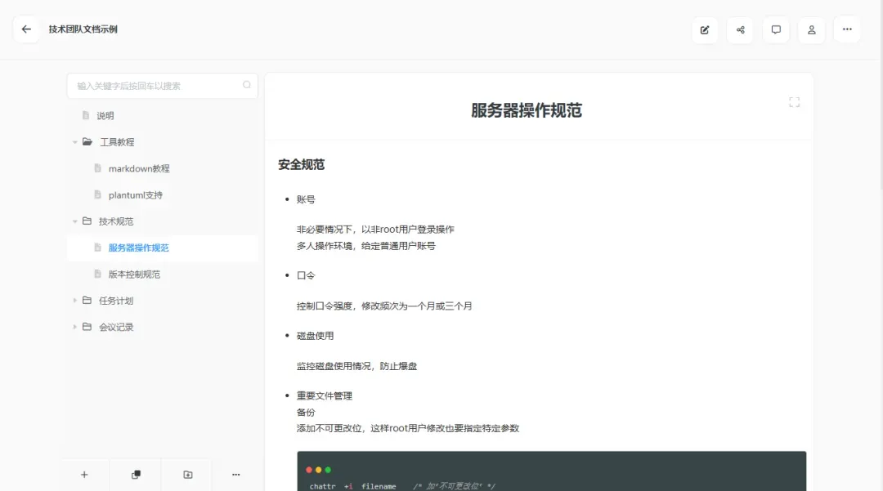Collapse the 技术规范 folder
This screenshot has height=491, width=883.
coord(75,221)
